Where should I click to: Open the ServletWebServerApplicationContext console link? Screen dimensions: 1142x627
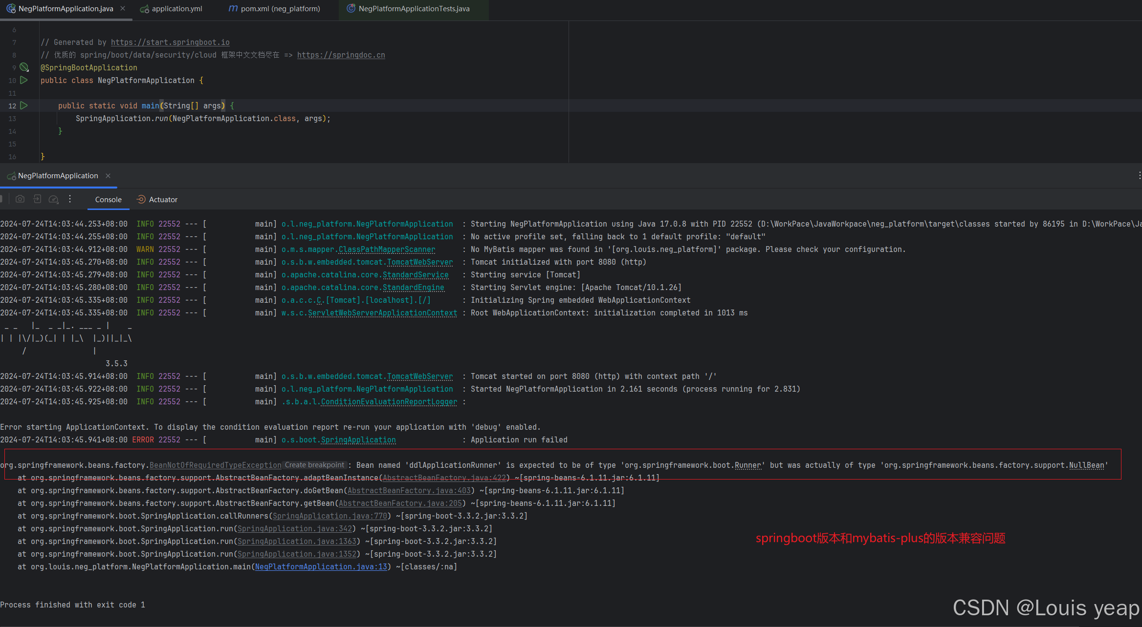(382, 313)
